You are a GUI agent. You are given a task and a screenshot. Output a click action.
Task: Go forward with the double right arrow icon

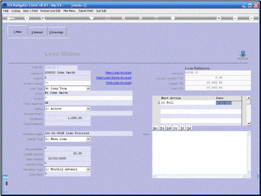pyautogui.click(x=140, y=18)
